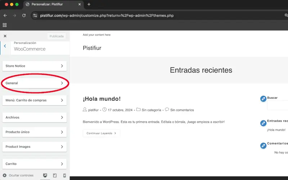288x180 pixels.
Task: Click the comment bubble icon in post meta
Action: pyautogui.click(x=167, y=109)
